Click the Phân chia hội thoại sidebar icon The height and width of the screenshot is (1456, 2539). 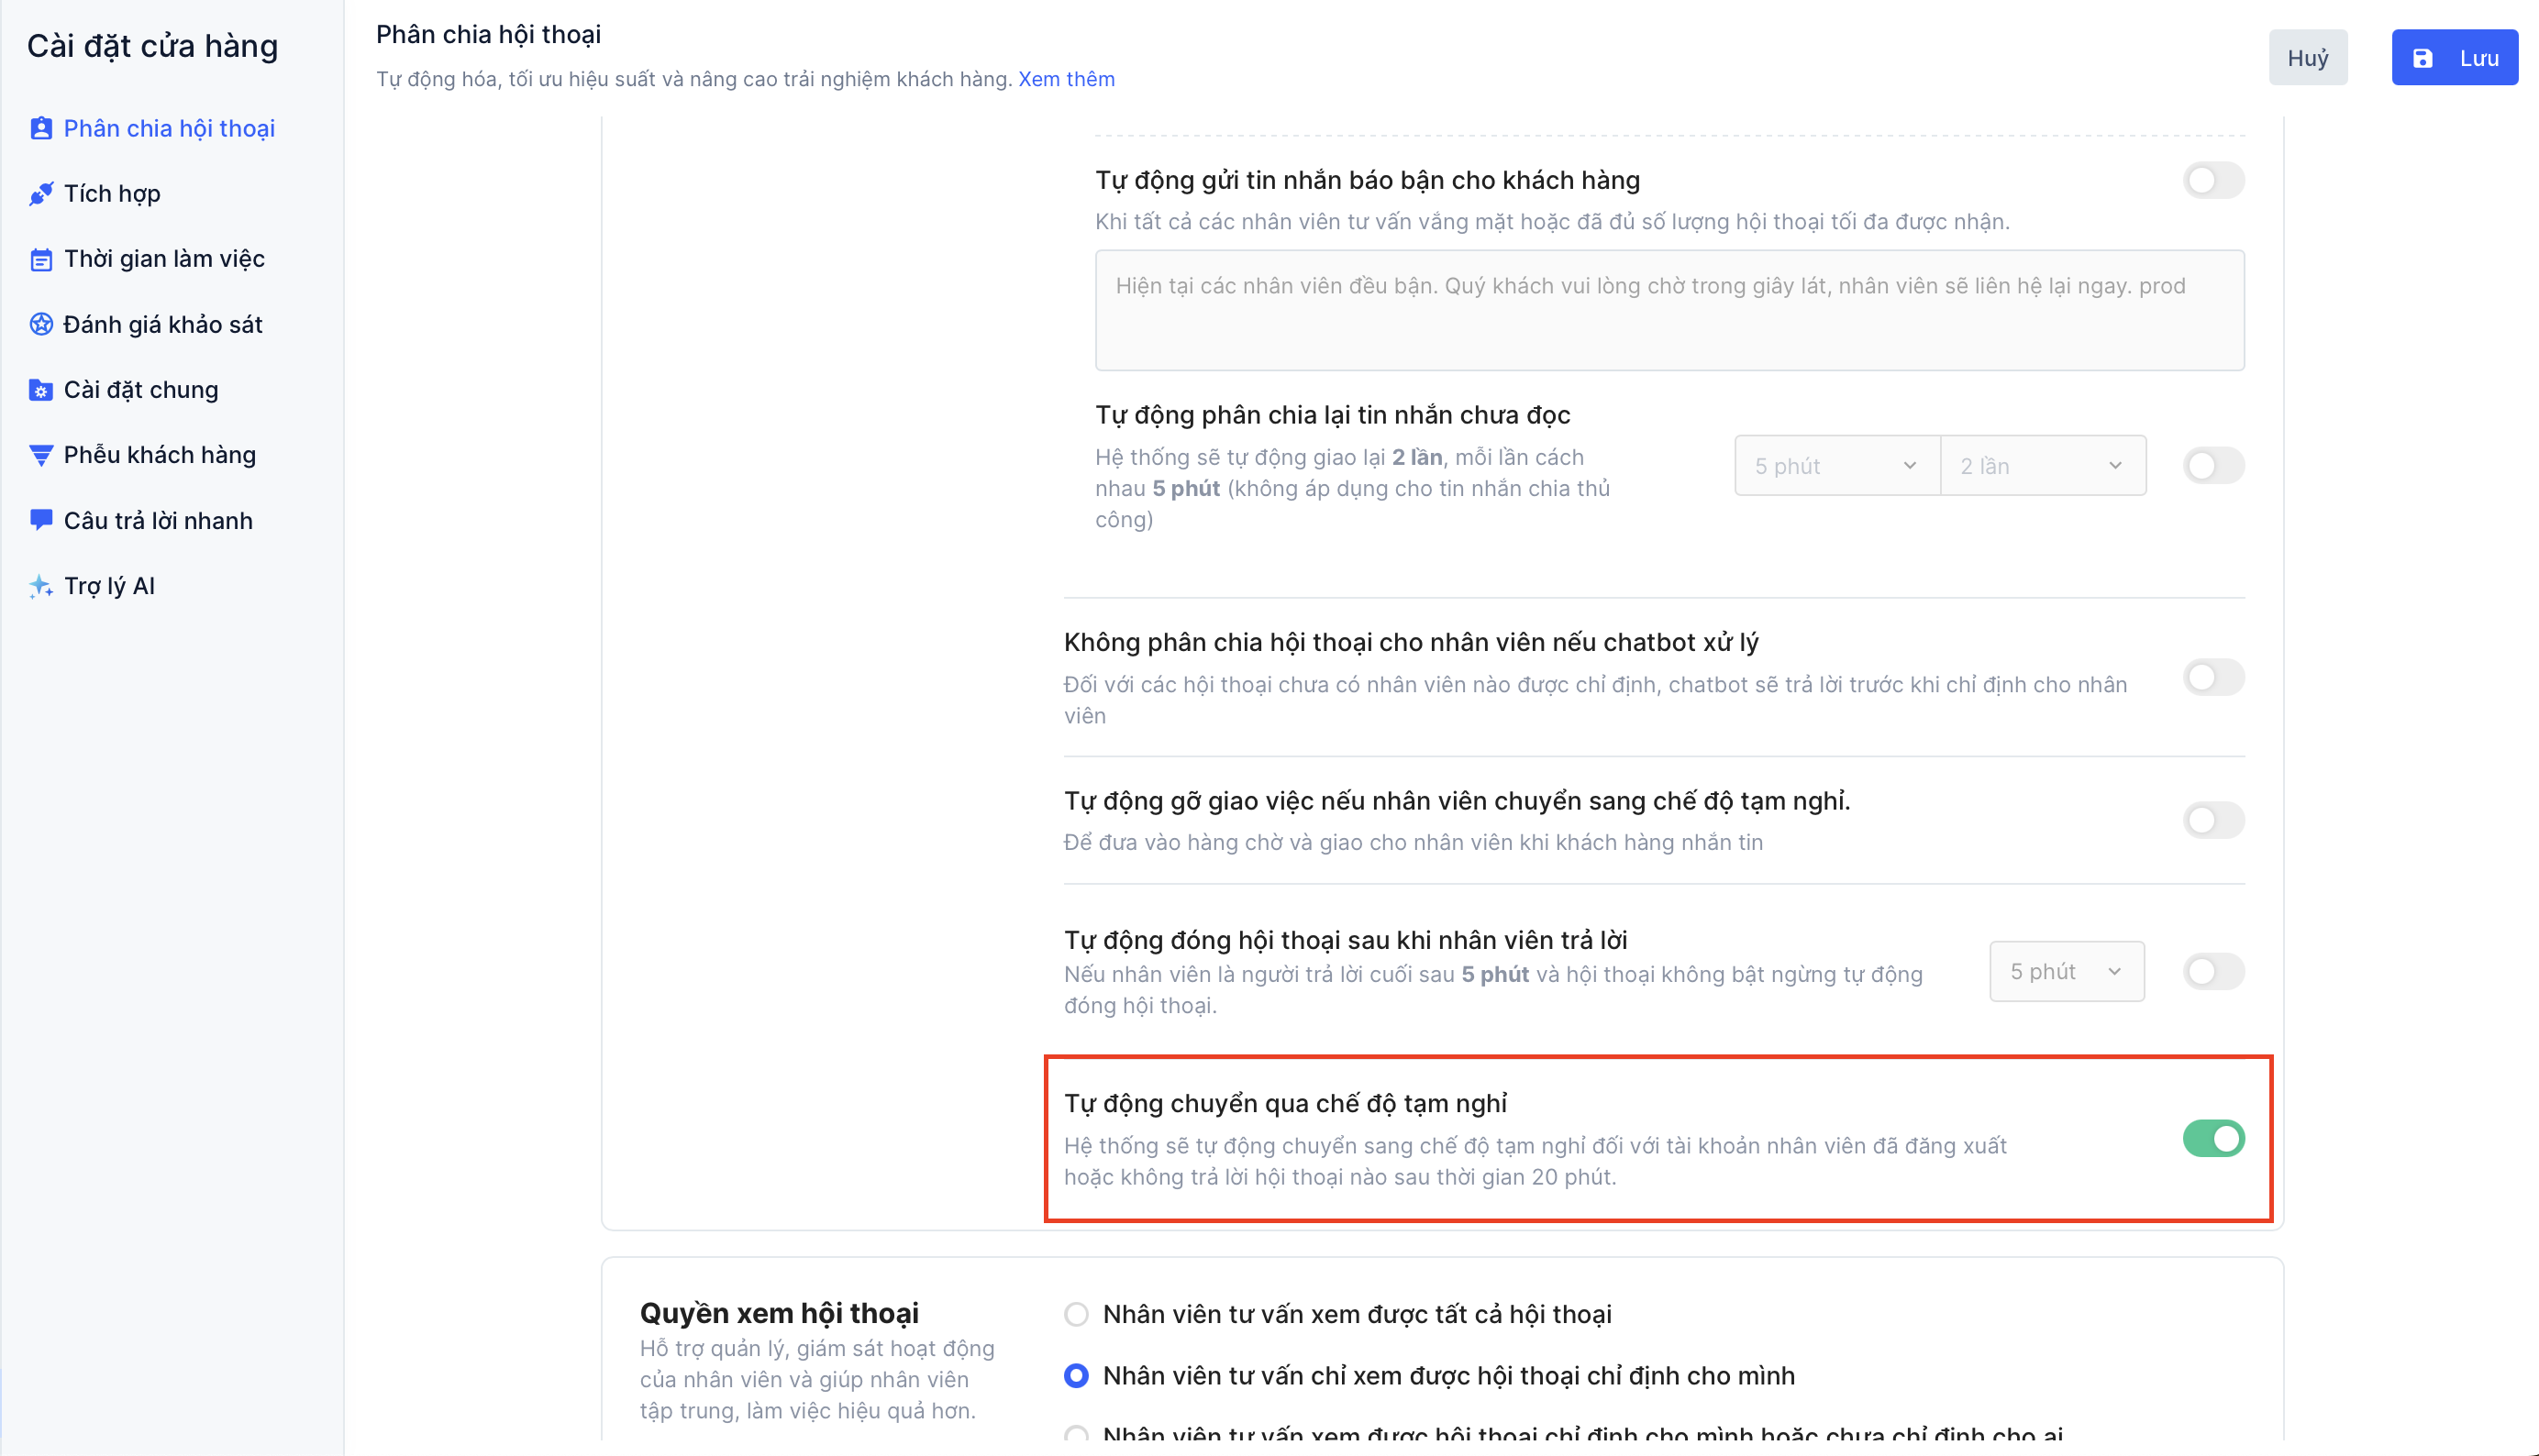click(40, 128)
